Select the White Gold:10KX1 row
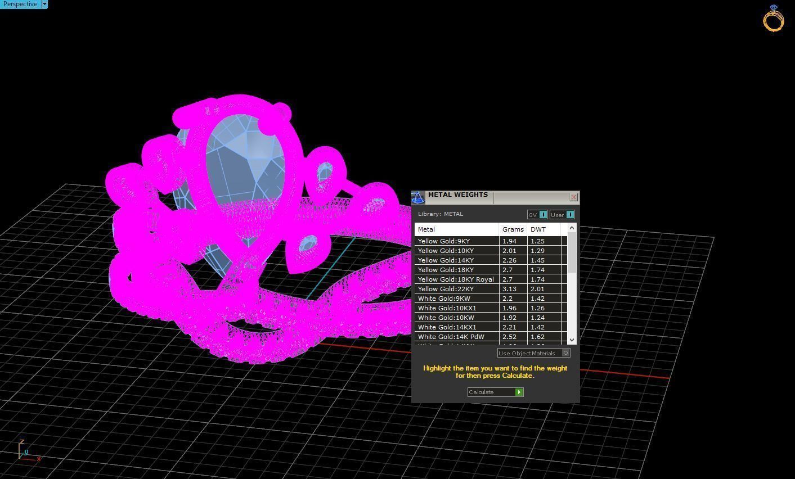The width and height of the screenshot is (795, 479). pyautogui.click(x=491, y=308)
